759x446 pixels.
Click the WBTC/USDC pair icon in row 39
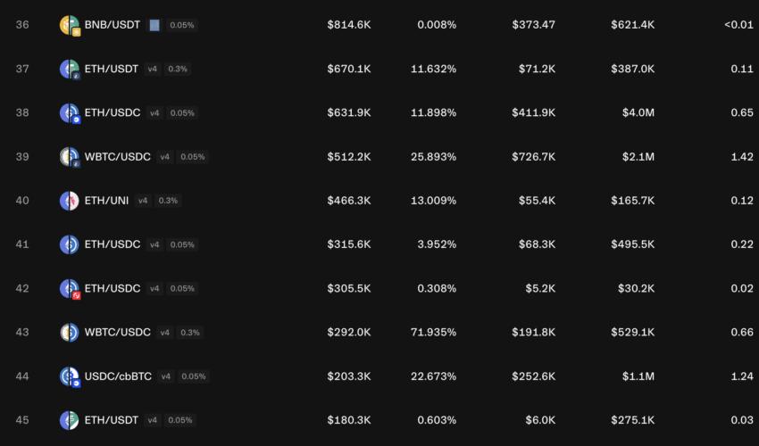[70, 157]
